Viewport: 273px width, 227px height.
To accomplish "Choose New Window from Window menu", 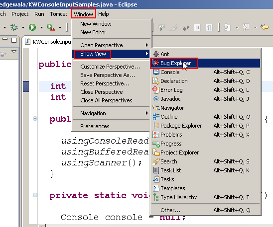I will point(112,24).
